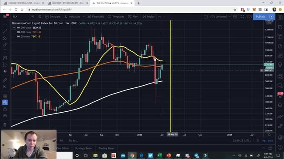Collapse bottom panel with chevron up icon

[x=264, y=148]
